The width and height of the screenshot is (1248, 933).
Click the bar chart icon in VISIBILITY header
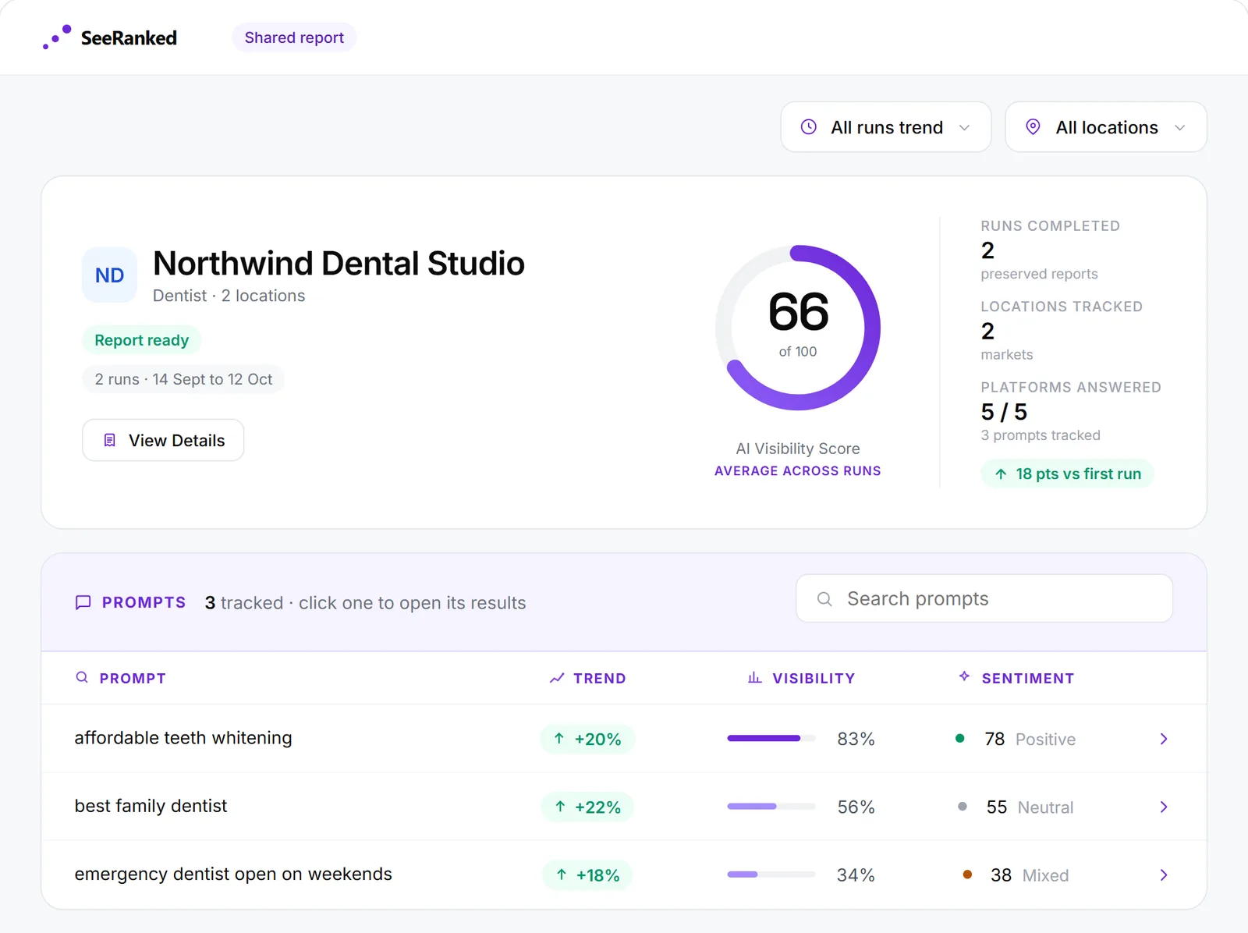(x=754, y=677)
